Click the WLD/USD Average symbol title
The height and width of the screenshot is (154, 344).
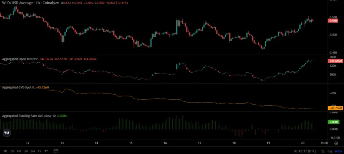(18, 3)
